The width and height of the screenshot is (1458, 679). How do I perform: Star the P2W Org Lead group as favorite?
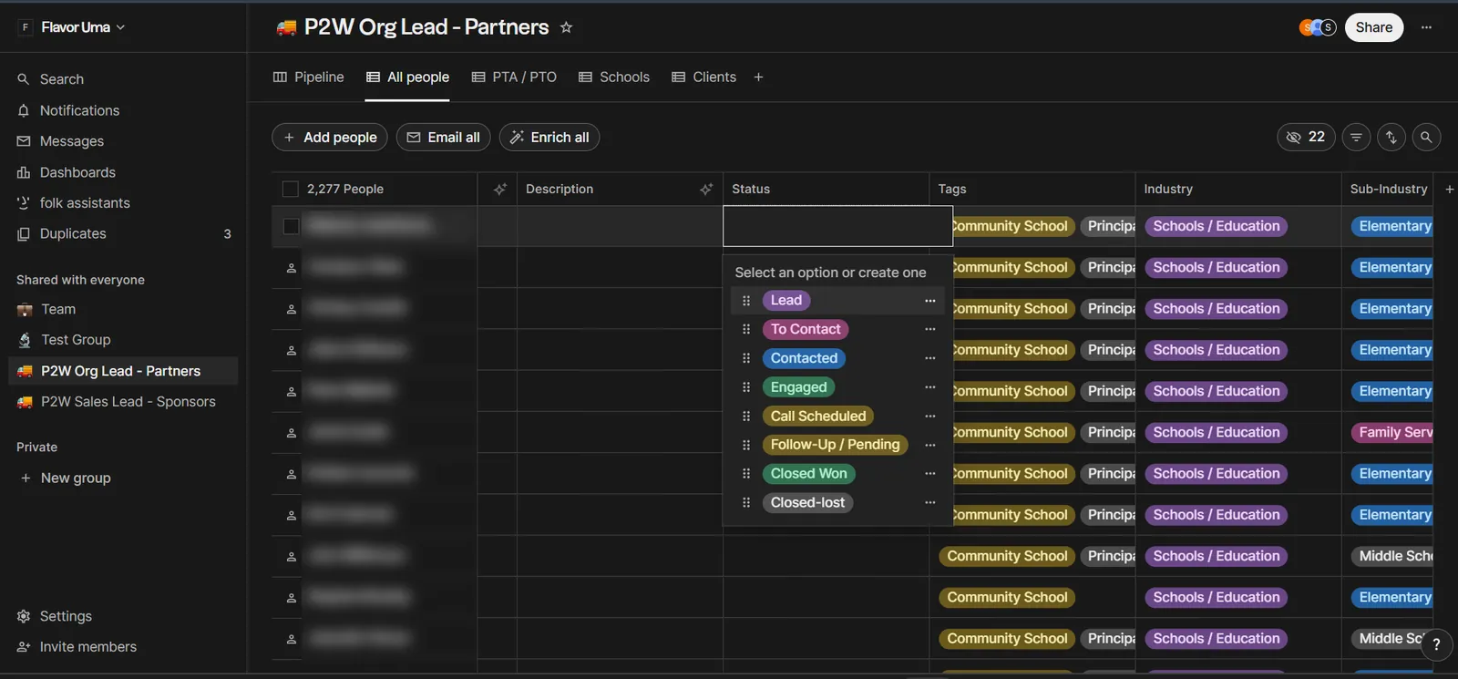[x=566, y=27]
